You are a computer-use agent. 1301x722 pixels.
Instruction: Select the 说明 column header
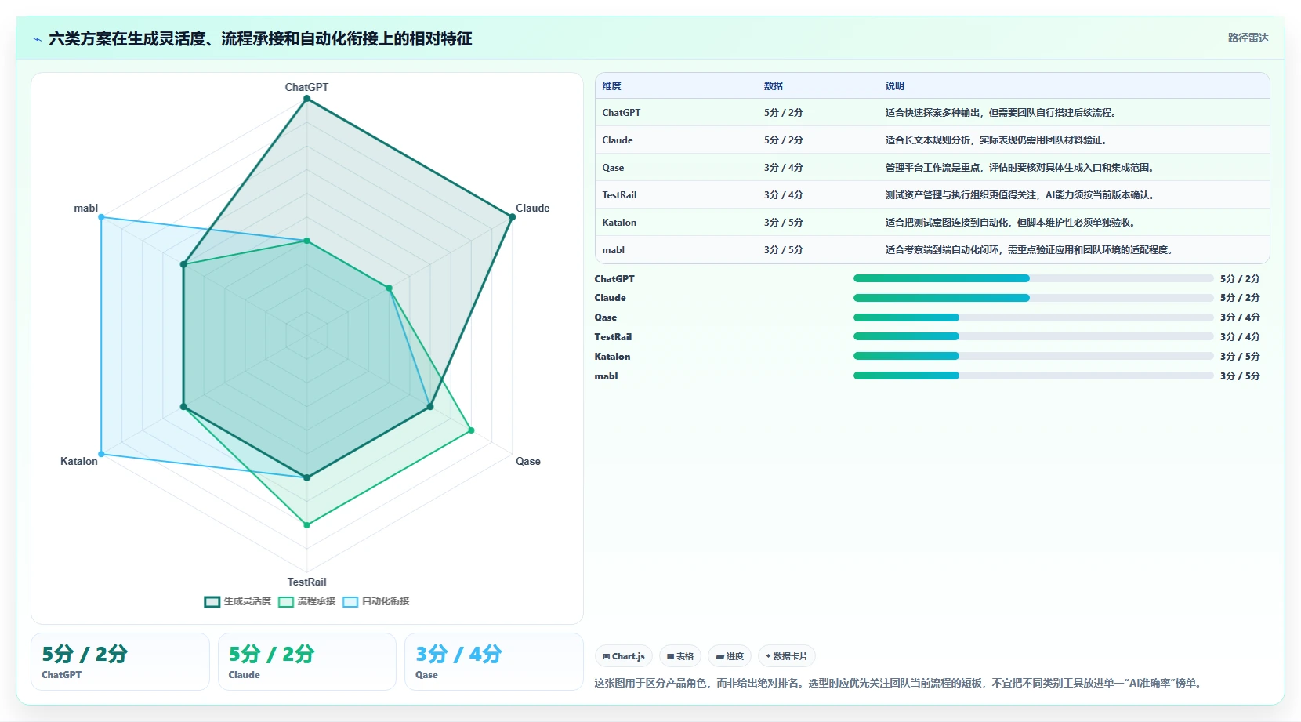[x=895, y=86]
